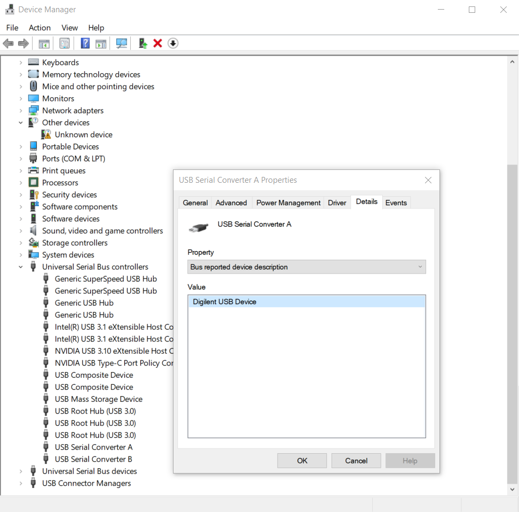Viewport: 519px width, 512px height.
Task: Switch to the Power Management tab
Action: tap(288, 203)
